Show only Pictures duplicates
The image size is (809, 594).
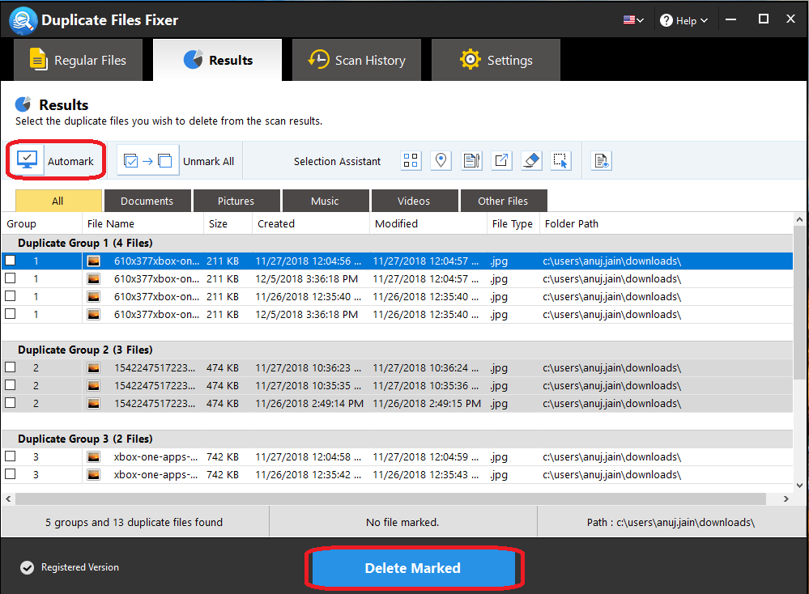[236, 201]
